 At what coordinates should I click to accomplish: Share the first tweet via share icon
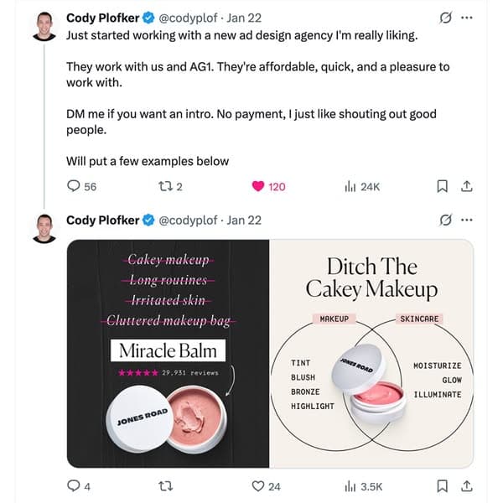click(468, 186)
